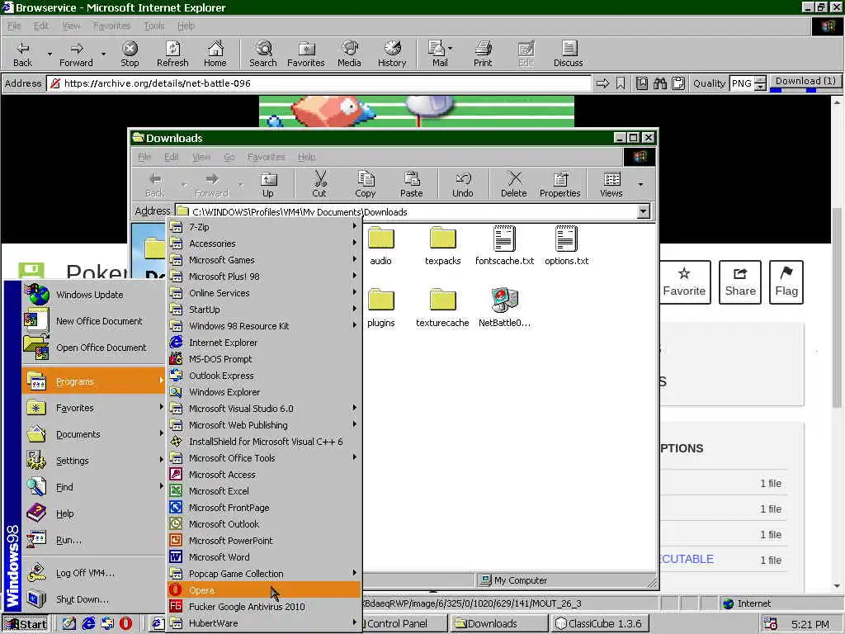Refresh the Internet Explorer page
Image resolution: width=845 pixels, height=634 pixels.
[x=172, y=54]
